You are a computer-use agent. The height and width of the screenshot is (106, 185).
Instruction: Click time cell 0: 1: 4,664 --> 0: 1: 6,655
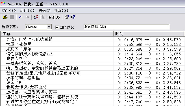[149, 54]
